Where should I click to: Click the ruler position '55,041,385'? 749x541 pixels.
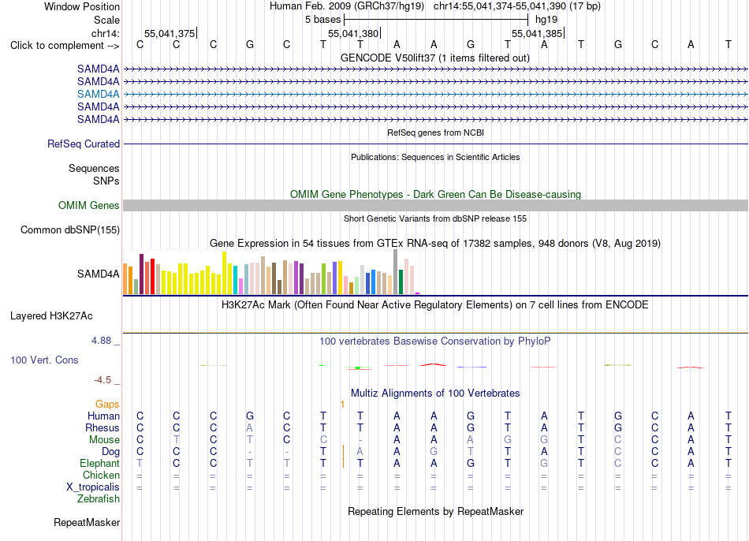coord(537,33)
